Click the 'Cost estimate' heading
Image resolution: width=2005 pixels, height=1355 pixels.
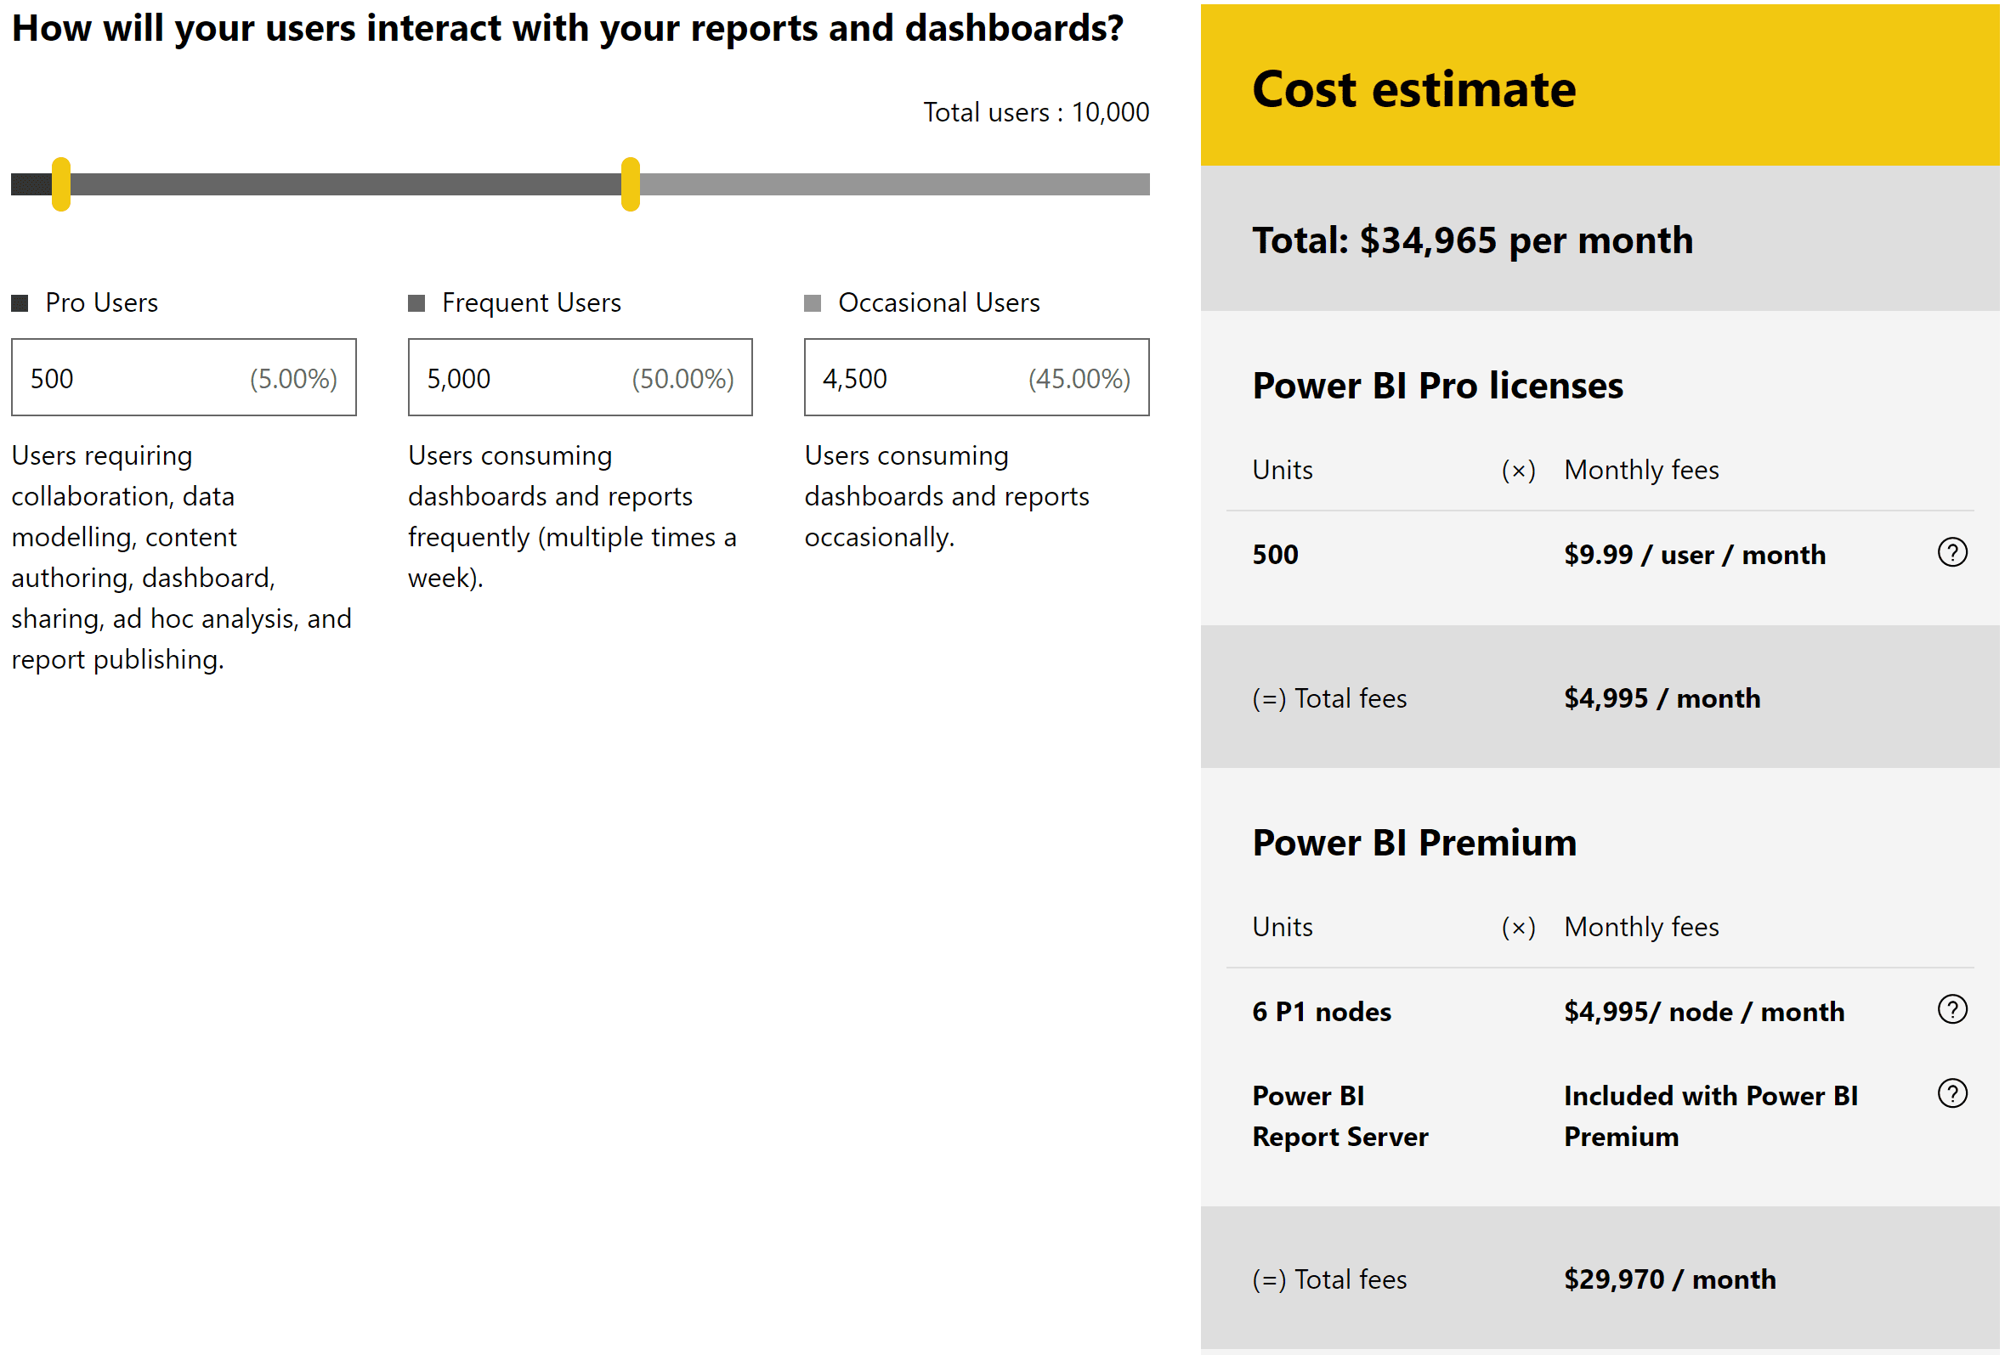1413,89
